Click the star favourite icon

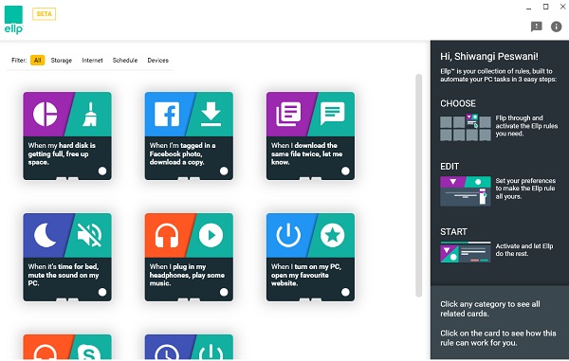pos(333,235)
